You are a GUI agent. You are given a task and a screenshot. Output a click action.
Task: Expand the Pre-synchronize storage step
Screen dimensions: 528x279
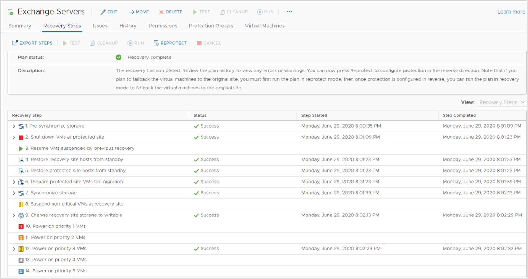coord(14,126)
